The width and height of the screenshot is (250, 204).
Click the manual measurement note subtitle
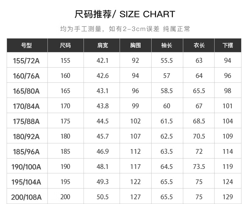(x=125, y=29)
